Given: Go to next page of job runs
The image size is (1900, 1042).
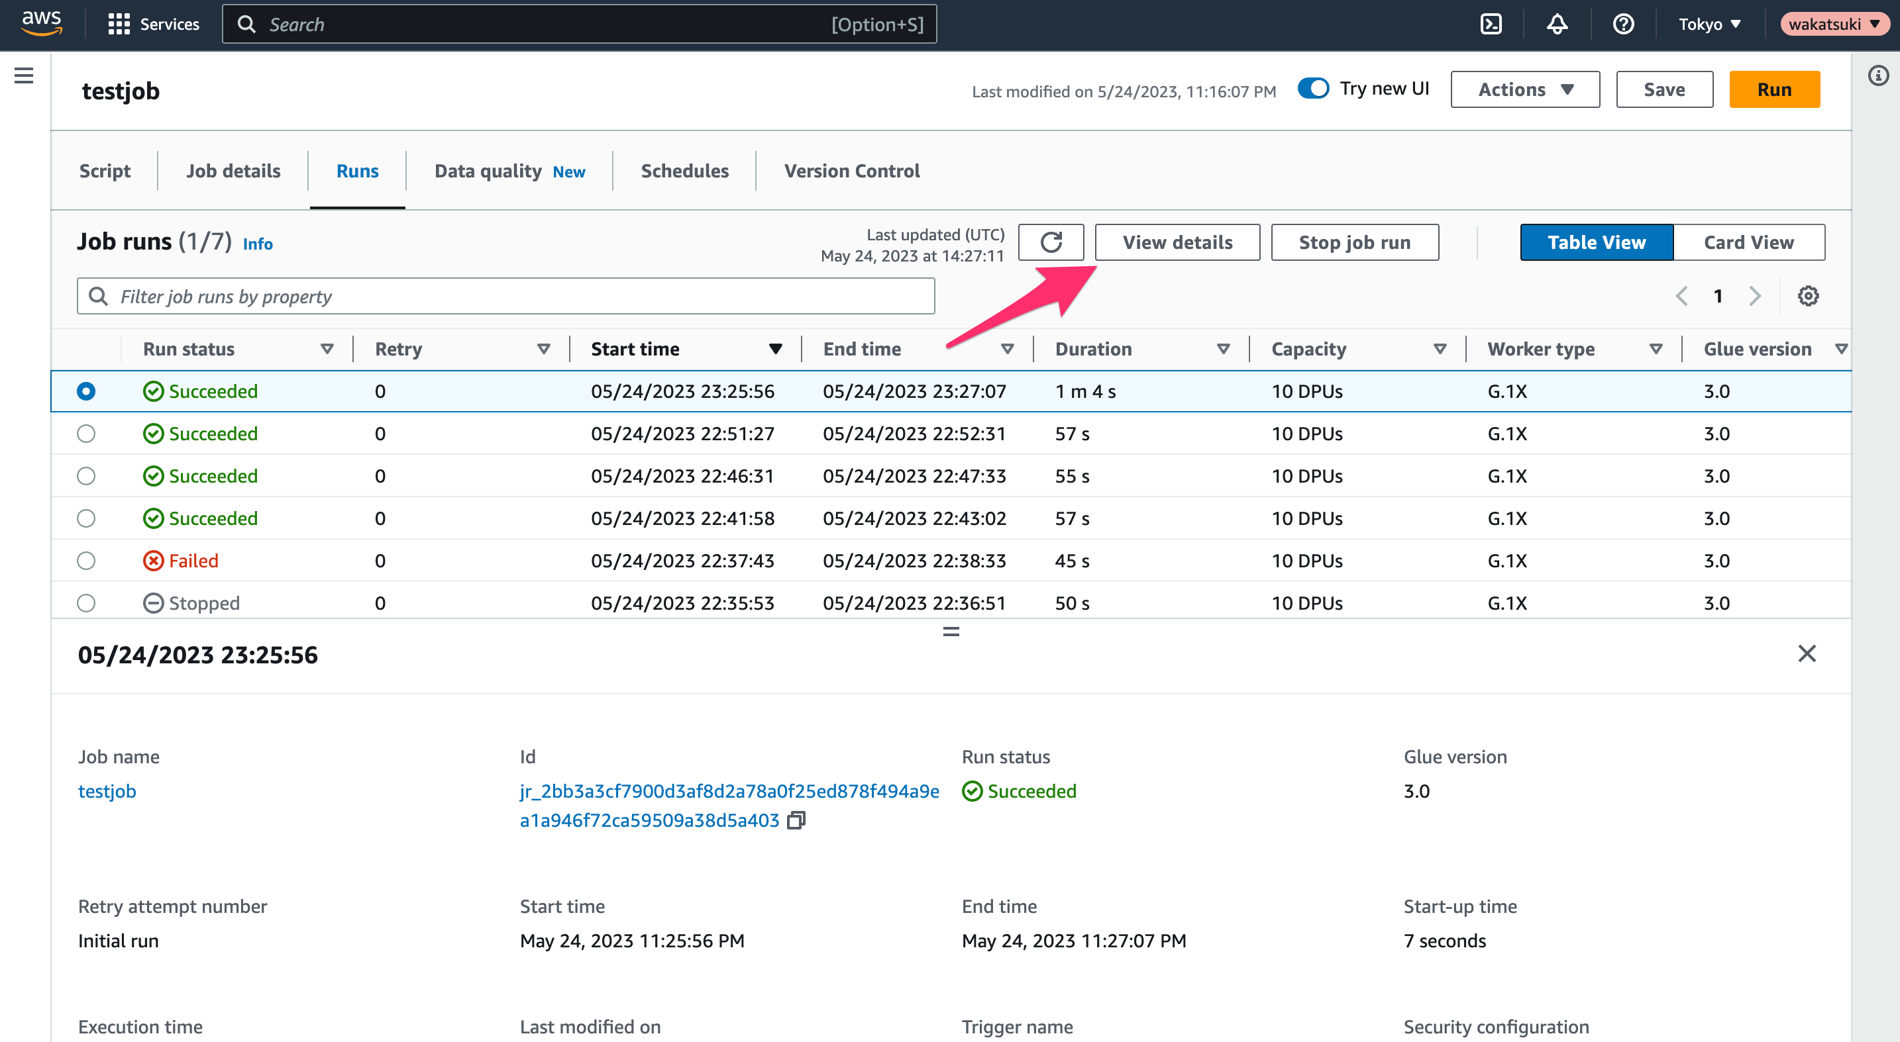Looking at the screenshot, I should point(1755,295).
